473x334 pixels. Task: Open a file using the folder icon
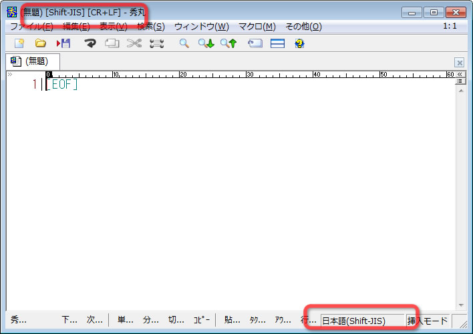[x=41, y=43]
